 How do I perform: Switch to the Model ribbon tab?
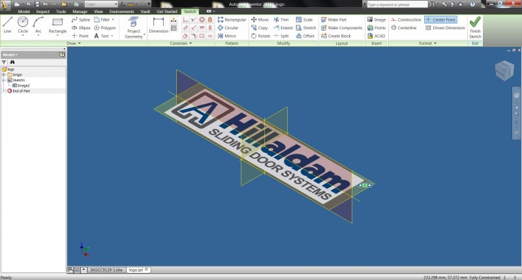pos(23,12)
